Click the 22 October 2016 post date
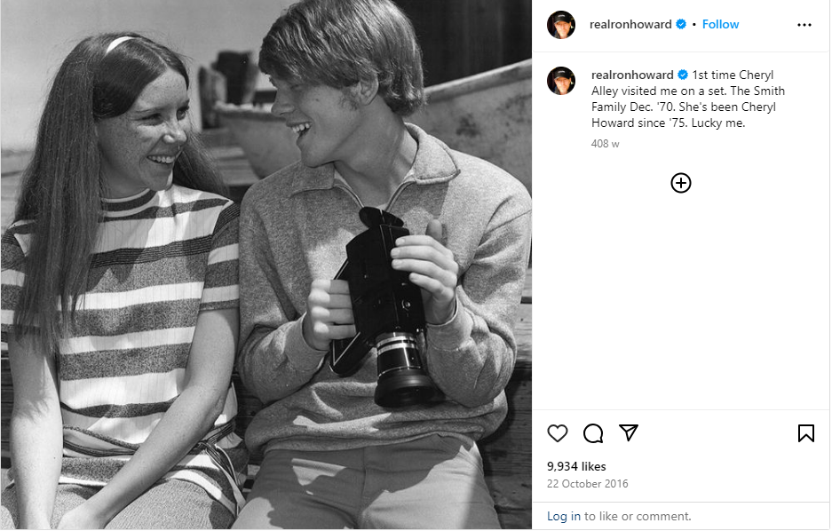Image resolution: width=832 pixels, height=531 pixels. pos(587,484)
